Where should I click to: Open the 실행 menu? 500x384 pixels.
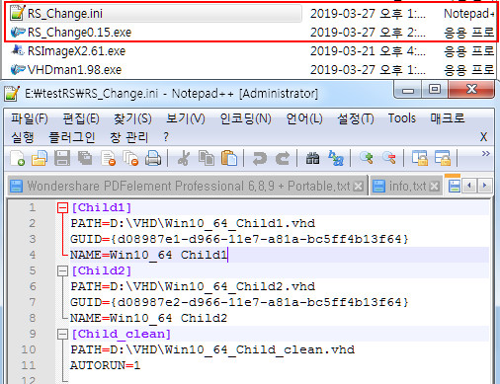coord(23,137)
